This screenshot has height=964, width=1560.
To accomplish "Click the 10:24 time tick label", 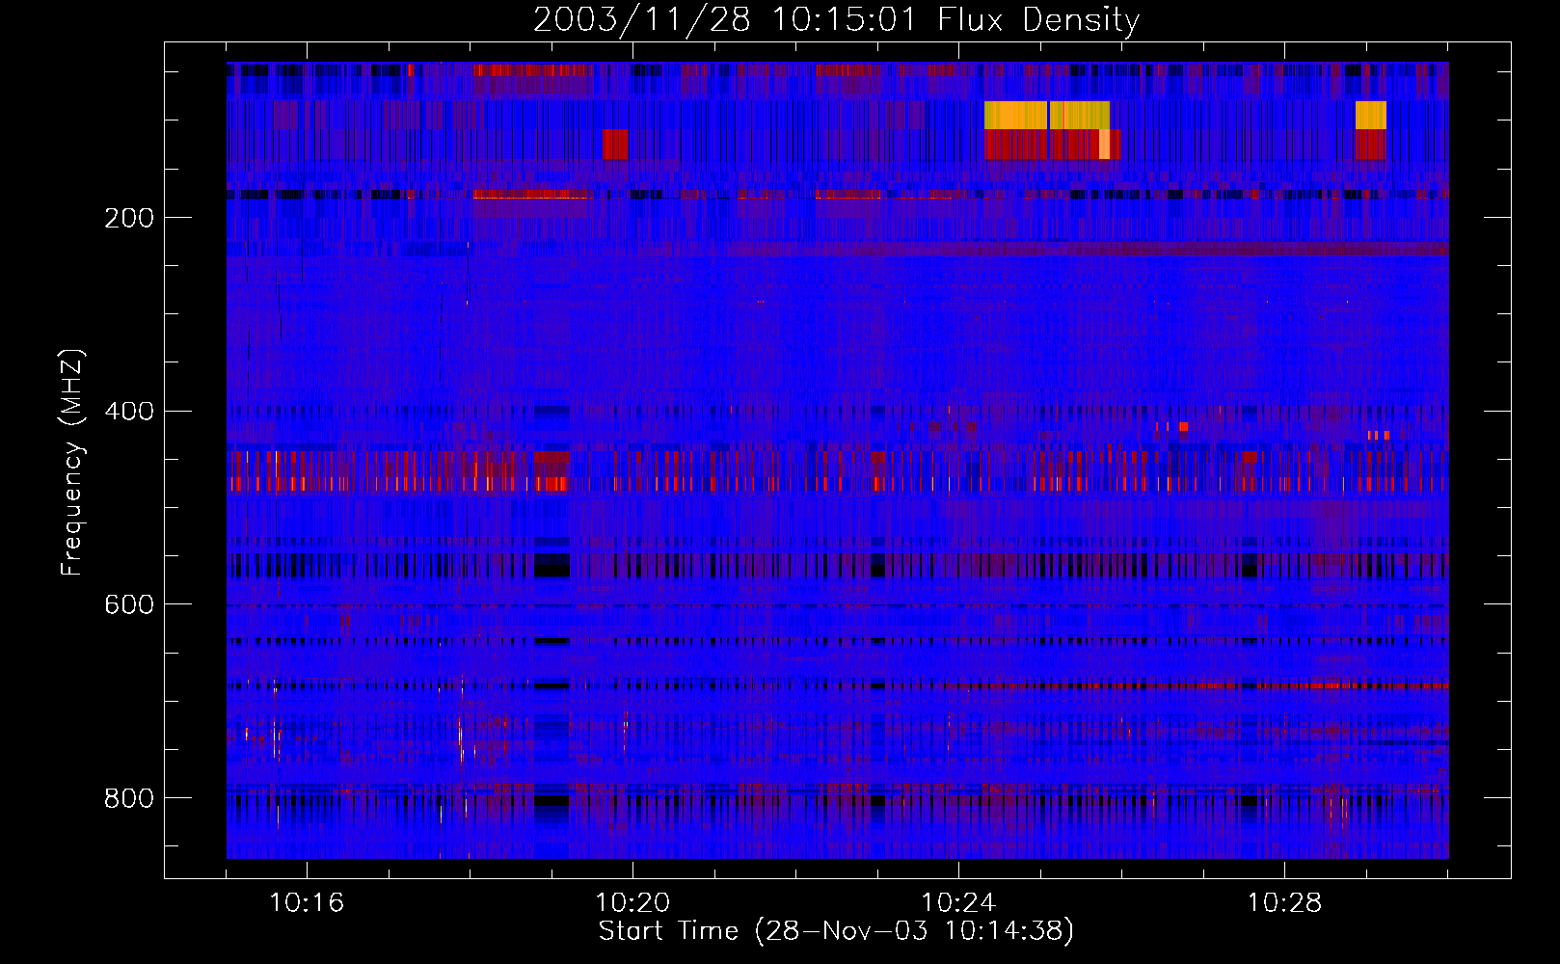I will tap(958, 903).
